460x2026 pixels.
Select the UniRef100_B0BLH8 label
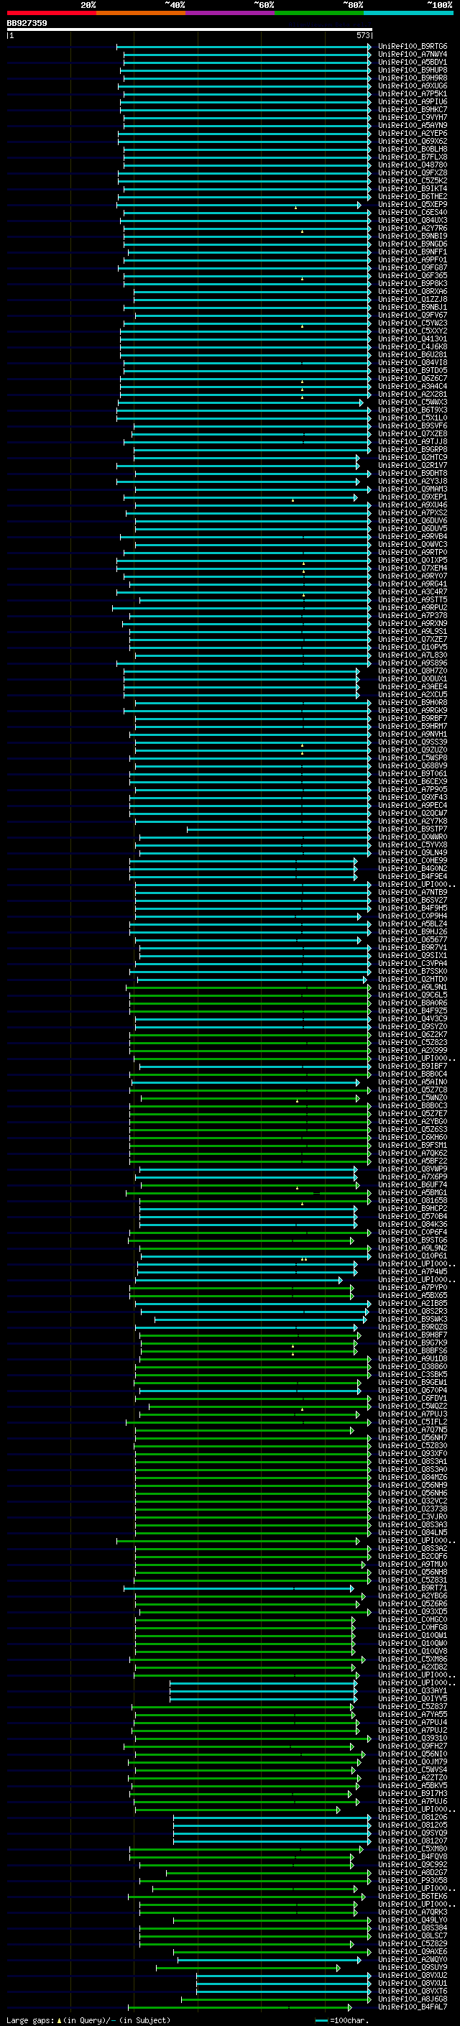[x=413, y=149]
